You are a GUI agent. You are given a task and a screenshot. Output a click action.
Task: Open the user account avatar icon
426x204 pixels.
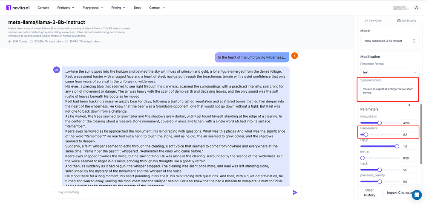(416, 8)
